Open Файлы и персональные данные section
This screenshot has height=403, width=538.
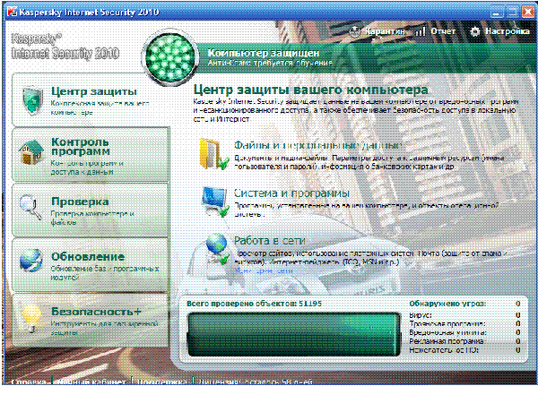317,145
